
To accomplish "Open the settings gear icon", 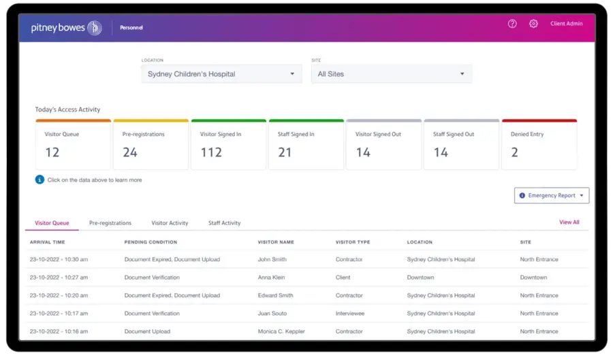I will click(x=533, y=24).
